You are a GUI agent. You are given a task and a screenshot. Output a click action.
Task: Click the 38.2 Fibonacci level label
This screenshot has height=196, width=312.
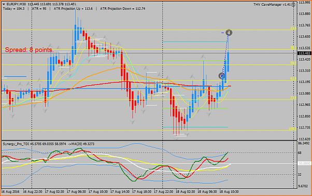293,48
